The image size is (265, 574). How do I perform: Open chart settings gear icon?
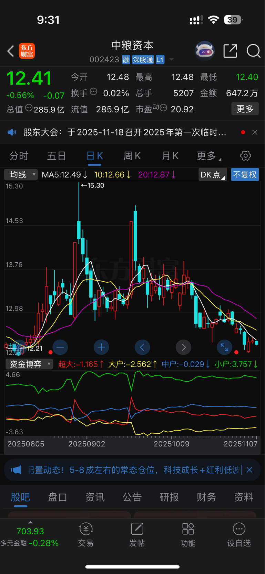click(245, 156)
